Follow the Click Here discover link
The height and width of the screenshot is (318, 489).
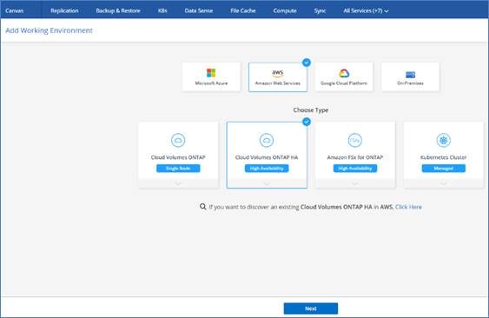[408, 207]
